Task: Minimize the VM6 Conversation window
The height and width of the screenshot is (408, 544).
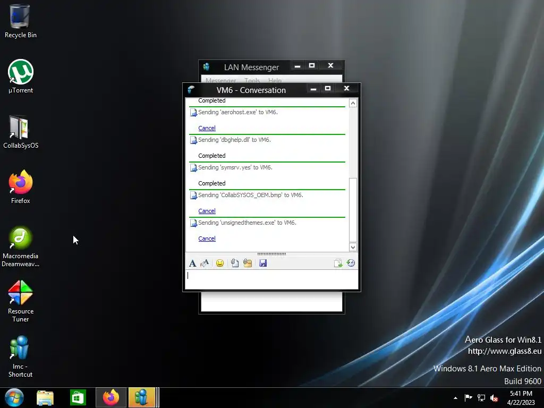Action: (x=313, y=89)
